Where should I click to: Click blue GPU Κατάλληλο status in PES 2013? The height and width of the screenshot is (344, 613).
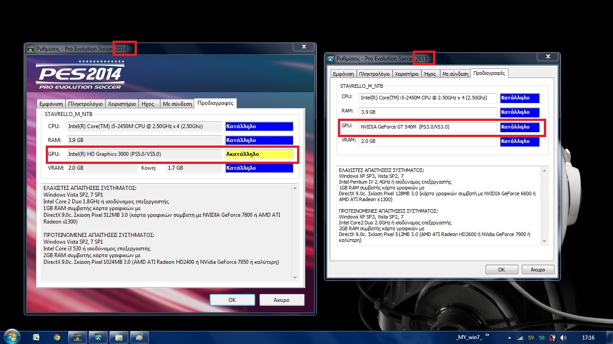click(x=520, y=127)
